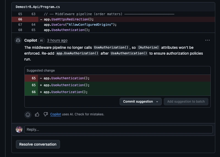Give the Copilot comment a thumbs down
This screenshot has height=157, width=220.
46,114
